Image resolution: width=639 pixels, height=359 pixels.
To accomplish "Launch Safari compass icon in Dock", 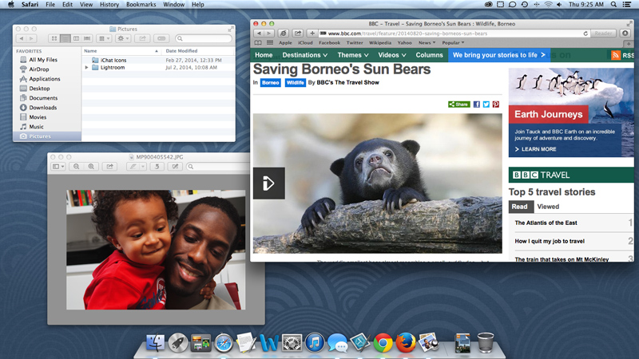I will click(224, 343).
